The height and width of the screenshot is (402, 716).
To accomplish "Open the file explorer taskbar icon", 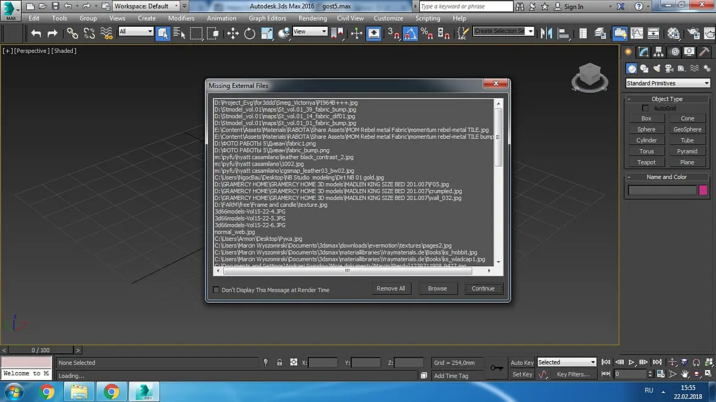I will 79,392.
